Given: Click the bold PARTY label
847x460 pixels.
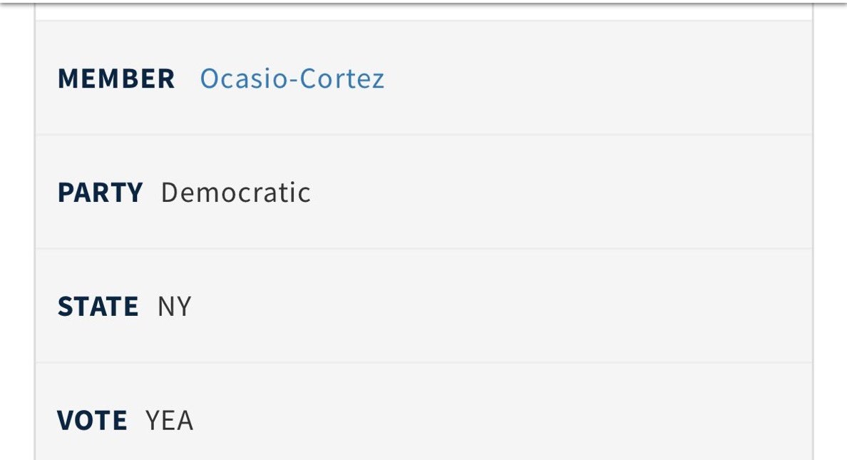Looking at the screenshot, I should coord(100,193).
